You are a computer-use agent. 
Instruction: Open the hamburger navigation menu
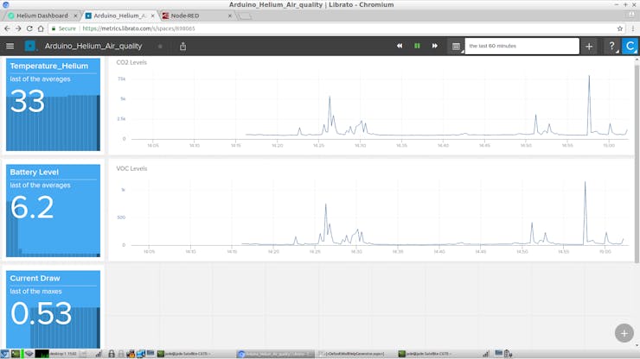pos(10,46)
